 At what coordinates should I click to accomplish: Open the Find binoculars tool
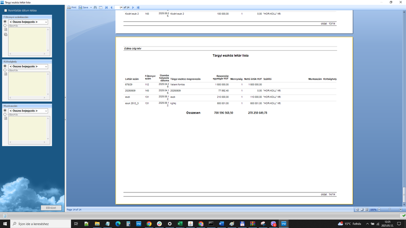95,8
